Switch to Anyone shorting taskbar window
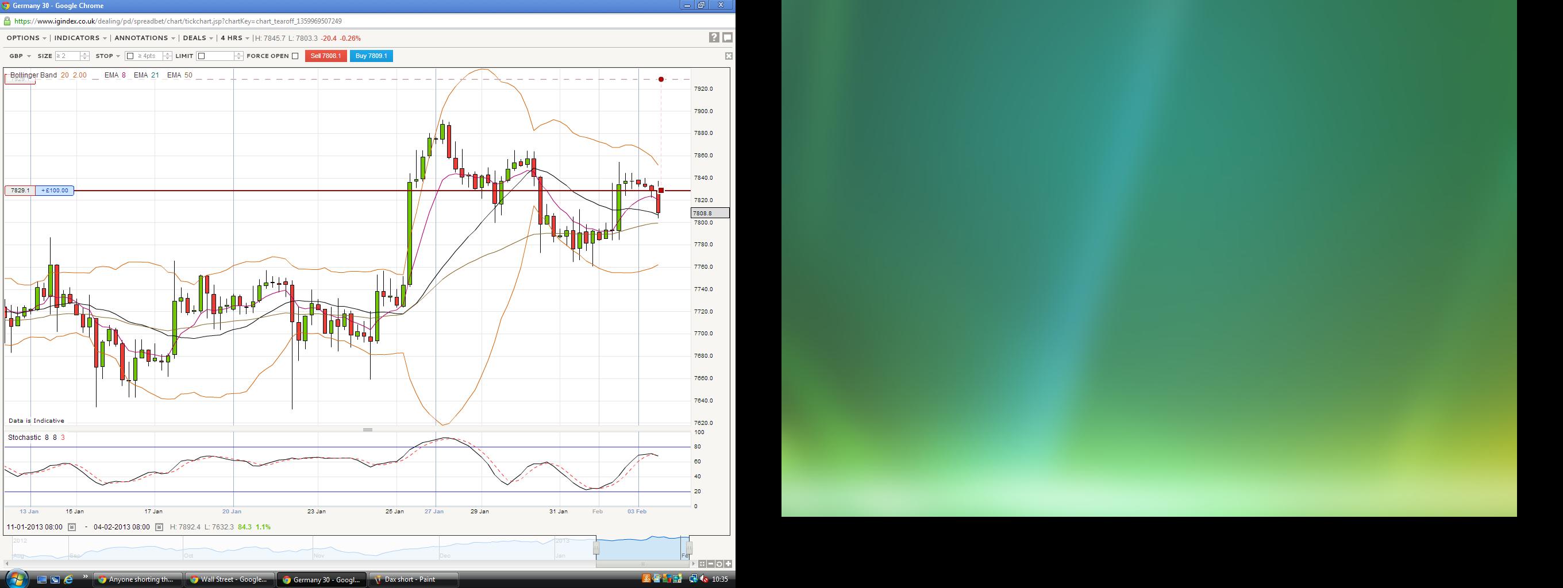Image resolution: width=1563 pixels, height=588 pixels. pyautogui.click(x=138, y=579)
